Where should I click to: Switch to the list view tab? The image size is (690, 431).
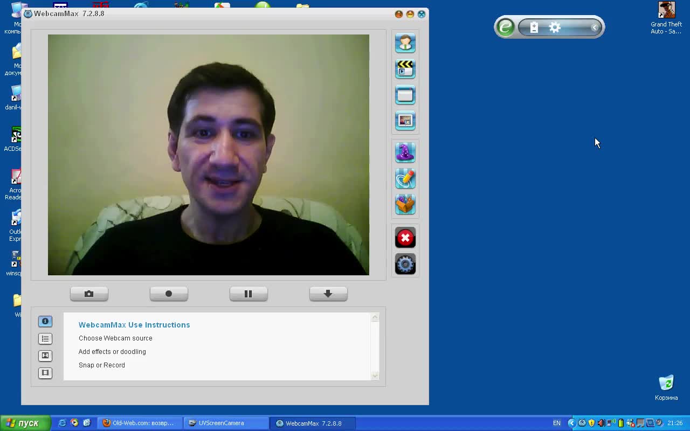[45, 339]
